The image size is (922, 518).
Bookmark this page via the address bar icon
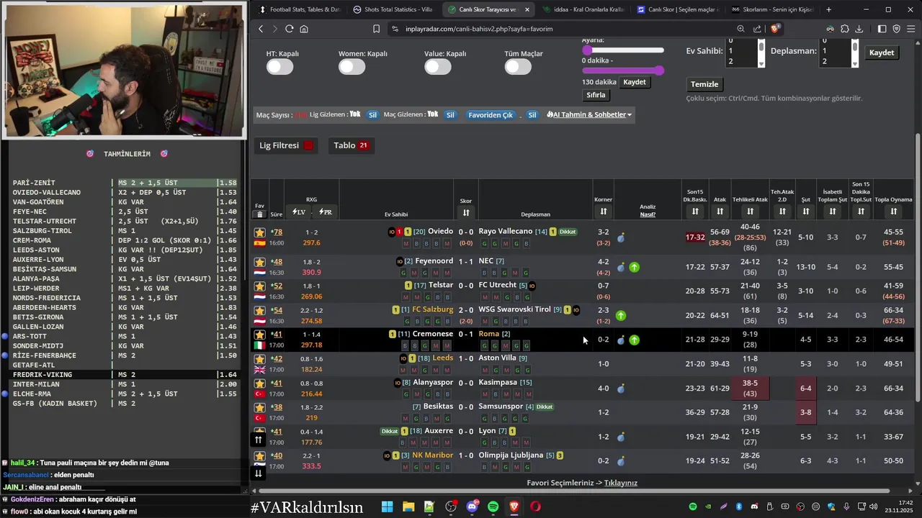point(376,29)
